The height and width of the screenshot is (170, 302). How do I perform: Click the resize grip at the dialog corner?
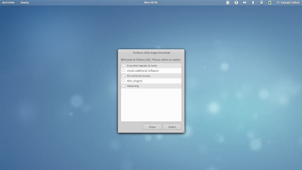(183, 131)
